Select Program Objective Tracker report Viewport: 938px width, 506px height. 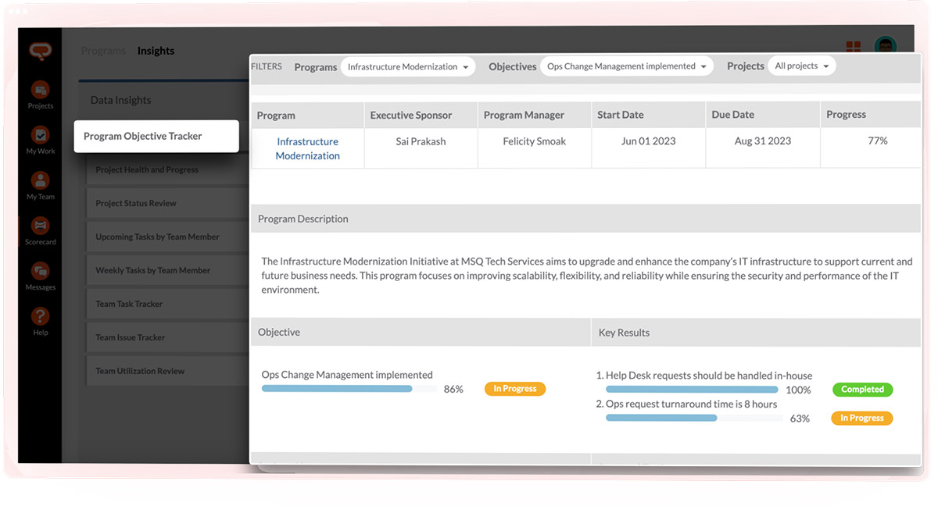[156, 136]
